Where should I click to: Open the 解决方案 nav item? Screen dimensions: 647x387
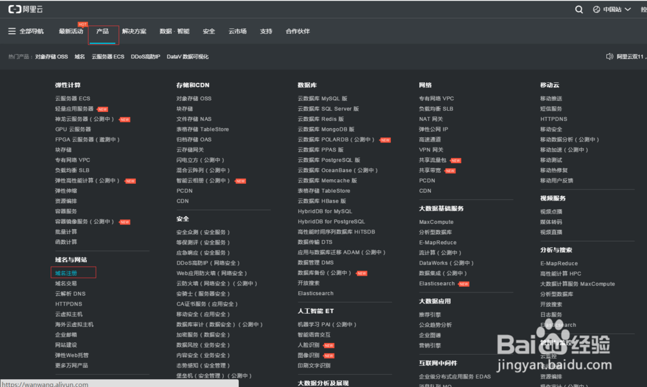134,31
